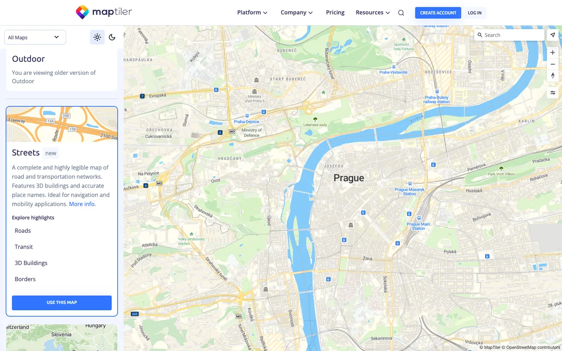Image resolution: width=562 pixels, height=351 pixels.
Task: Switch to dark mode moon icon
Action: pos(112,37)
